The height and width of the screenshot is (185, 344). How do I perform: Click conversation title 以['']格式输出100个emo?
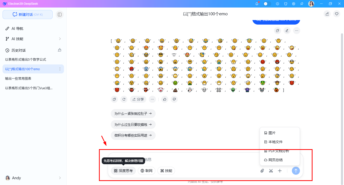click(205, 14)
